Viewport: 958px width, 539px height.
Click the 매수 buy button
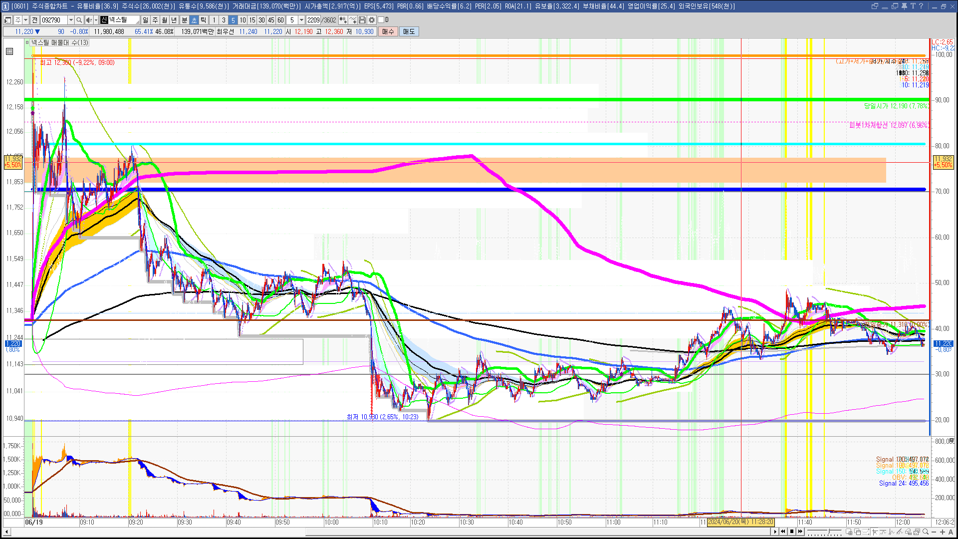pyautogui.click(x=388, y=31)
